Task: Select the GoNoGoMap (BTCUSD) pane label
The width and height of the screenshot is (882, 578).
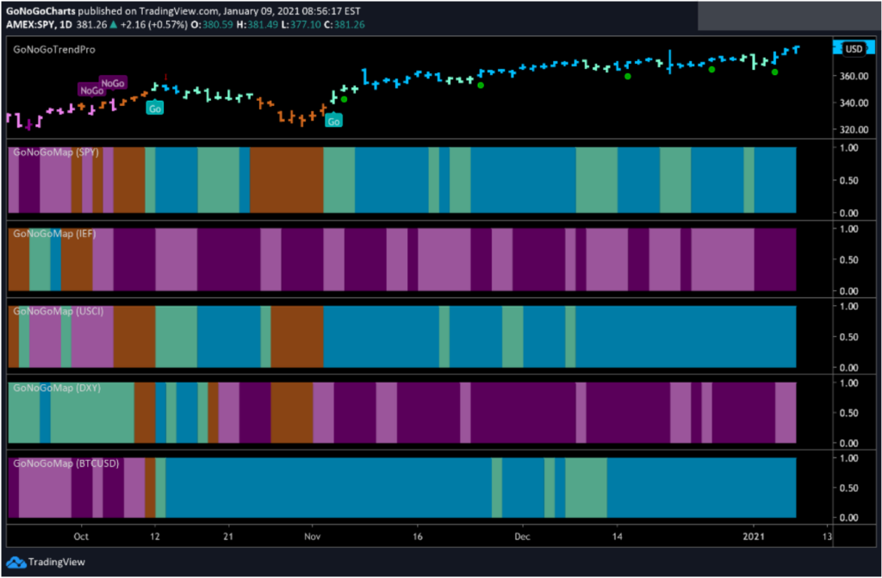Action: (x=65, y=463)
